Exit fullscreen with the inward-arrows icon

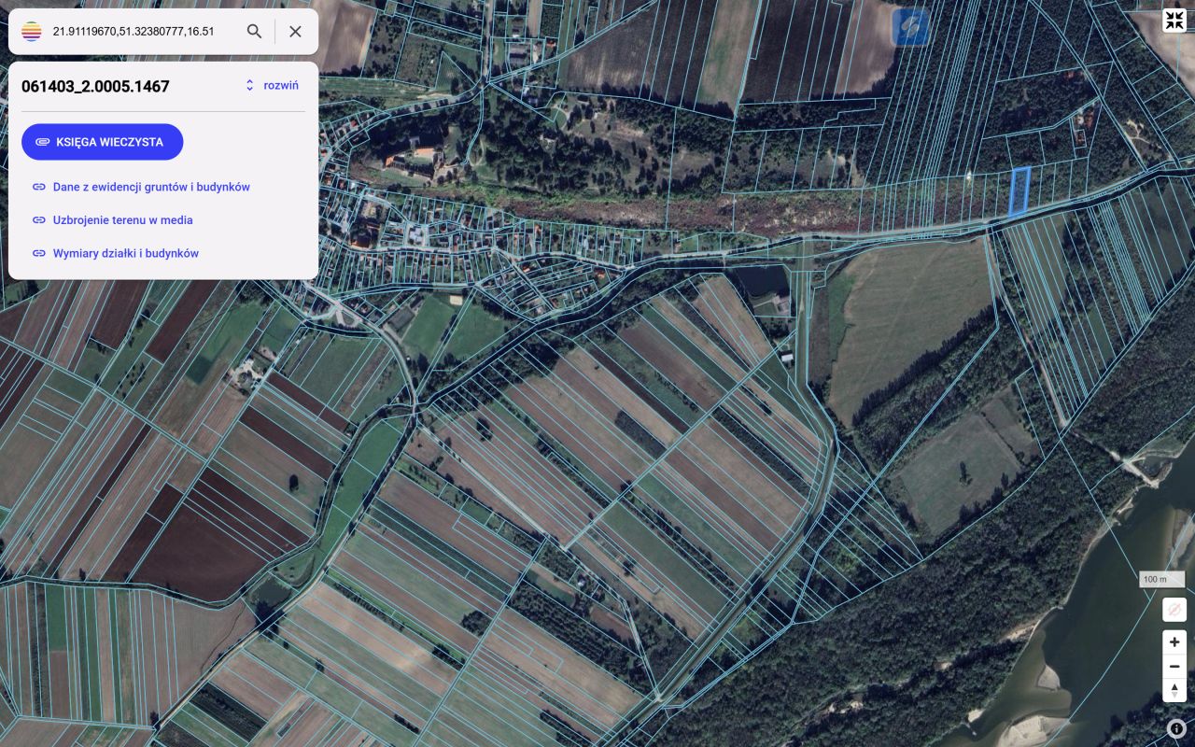tap(1174, 21)
